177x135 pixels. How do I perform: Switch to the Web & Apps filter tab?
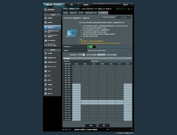pyautogui.click(x=108, y=17)
